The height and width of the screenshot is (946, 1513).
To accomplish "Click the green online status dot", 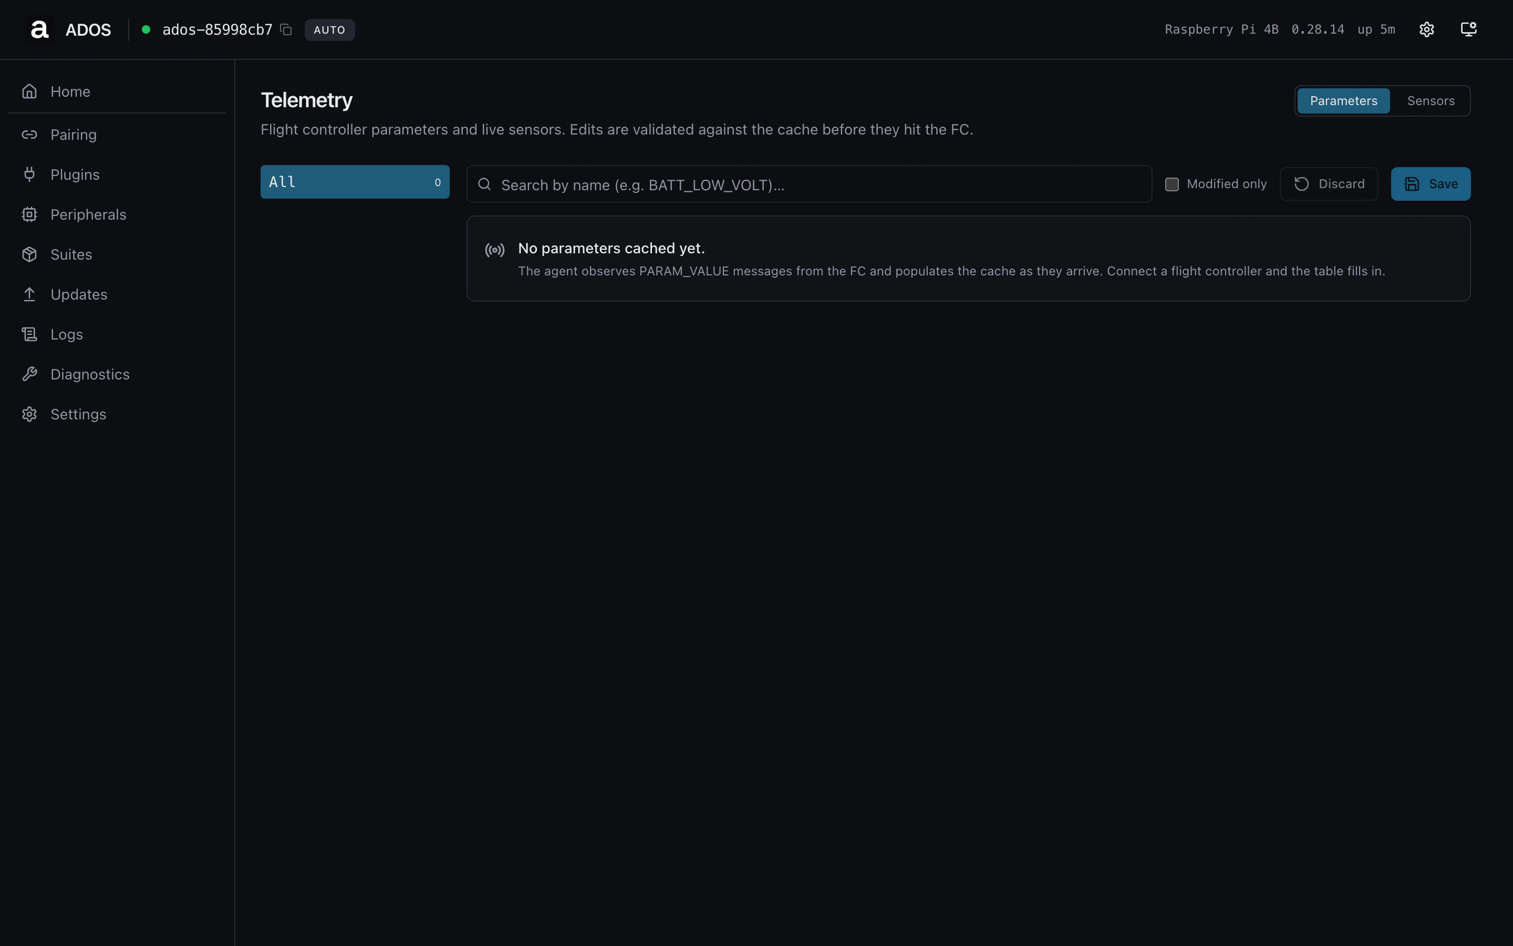I will (146, 29).
